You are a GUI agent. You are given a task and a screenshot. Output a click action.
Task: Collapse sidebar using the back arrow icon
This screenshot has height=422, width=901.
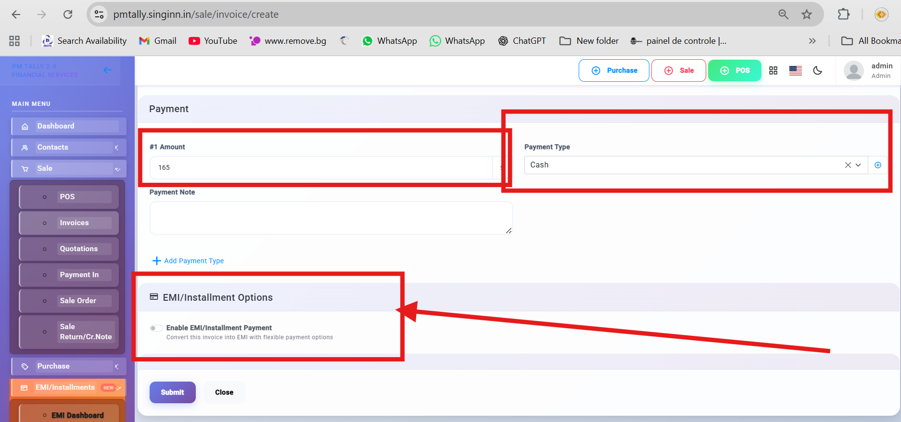click(x=107, y=70)
